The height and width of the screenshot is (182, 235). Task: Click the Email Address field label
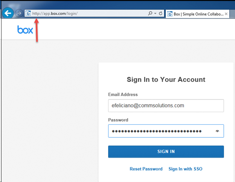click(x=123, y=94)
